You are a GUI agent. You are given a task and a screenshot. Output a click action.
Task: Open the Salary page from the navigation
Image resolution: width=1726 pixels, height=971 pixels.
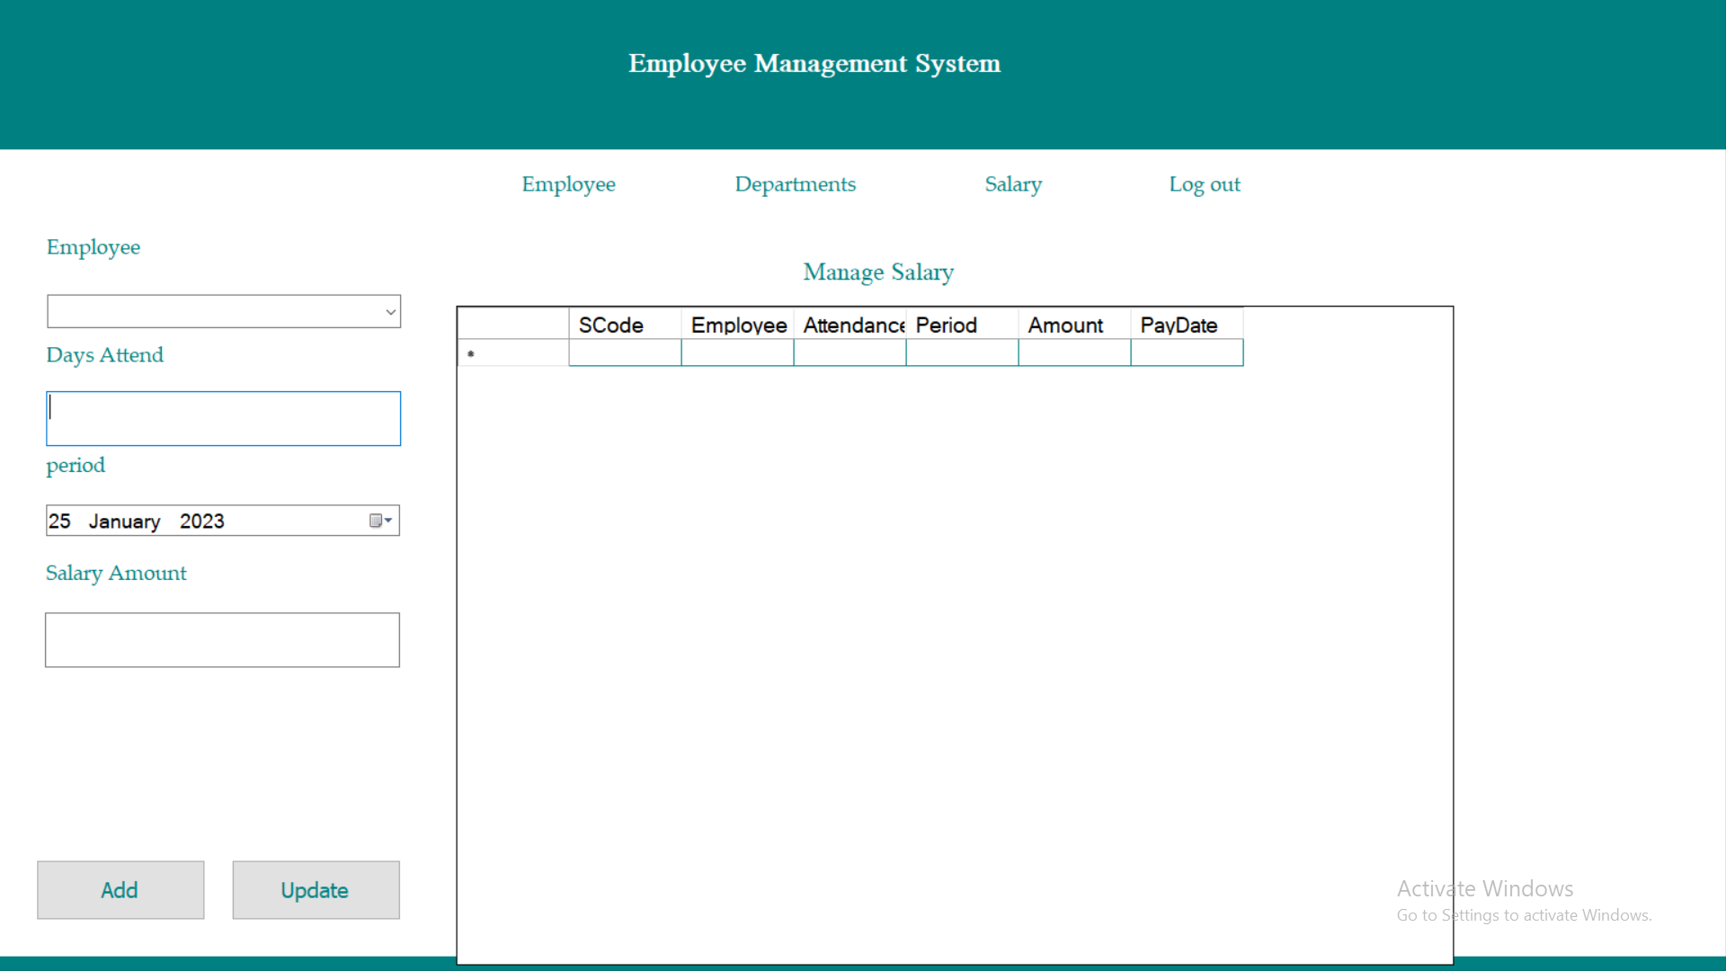pos(1012,184)
